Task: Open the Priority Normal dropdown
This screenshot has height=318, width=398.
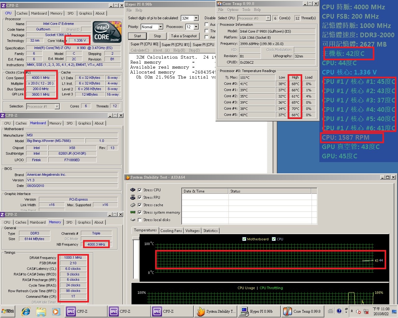Action: 160,27
